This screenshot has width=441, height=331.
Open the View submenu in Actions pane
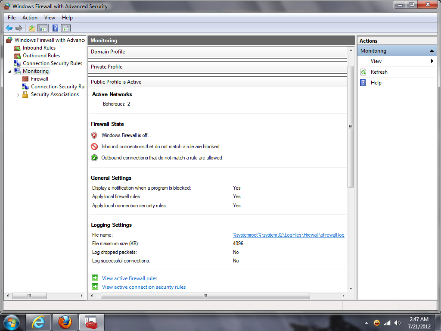[376, 61]
